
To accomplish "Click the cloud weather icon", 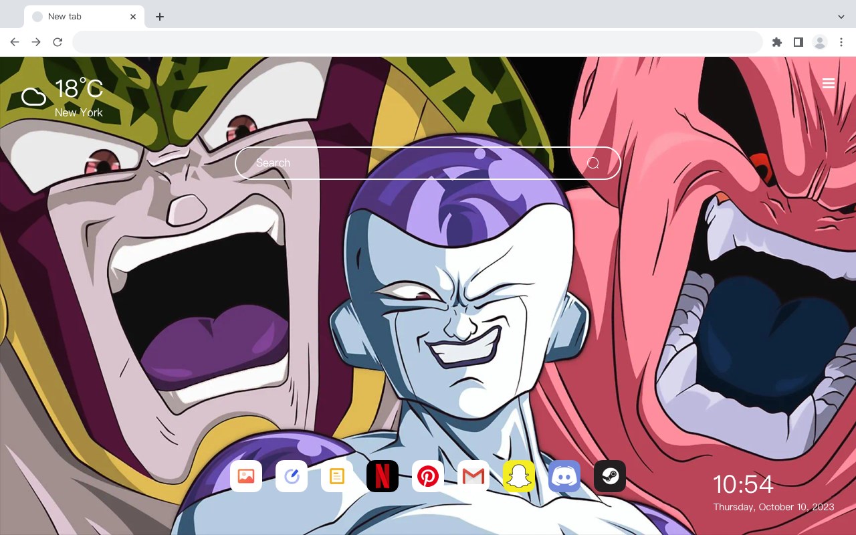I will click(x=33, y=97).
